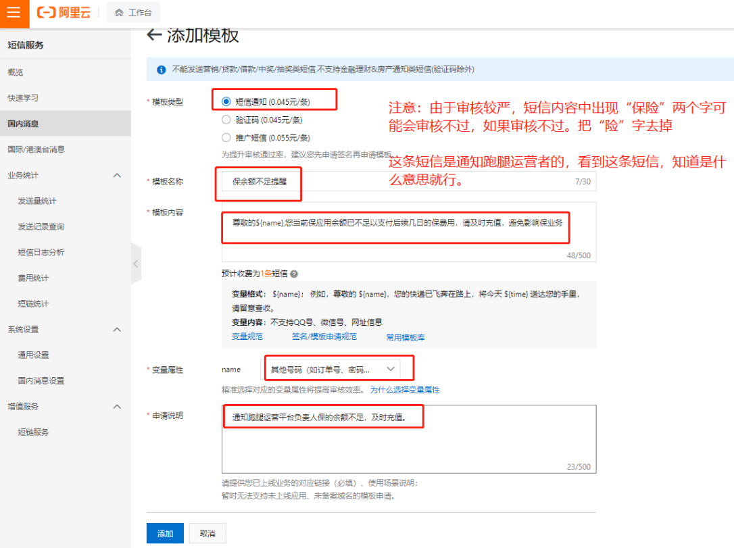Click the home icon beside 工作台
This screenshot has height=548, width=734.
pos(120,13)
